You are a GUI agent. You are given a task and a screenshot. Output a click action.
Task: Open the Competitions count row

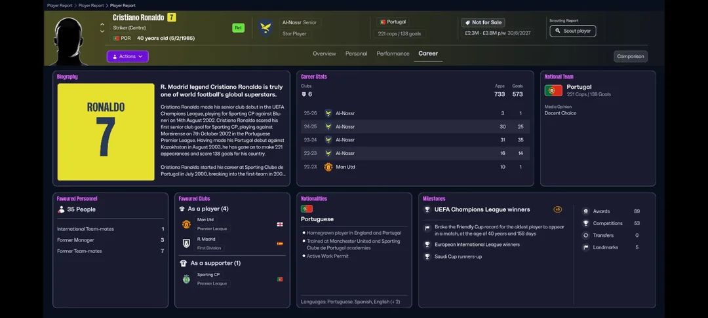(611, 223)
